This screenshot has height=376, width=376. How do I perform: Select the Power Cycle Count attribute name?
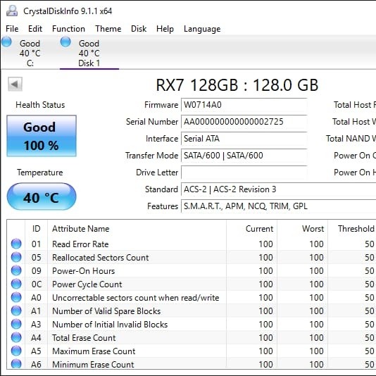(87, 284)
